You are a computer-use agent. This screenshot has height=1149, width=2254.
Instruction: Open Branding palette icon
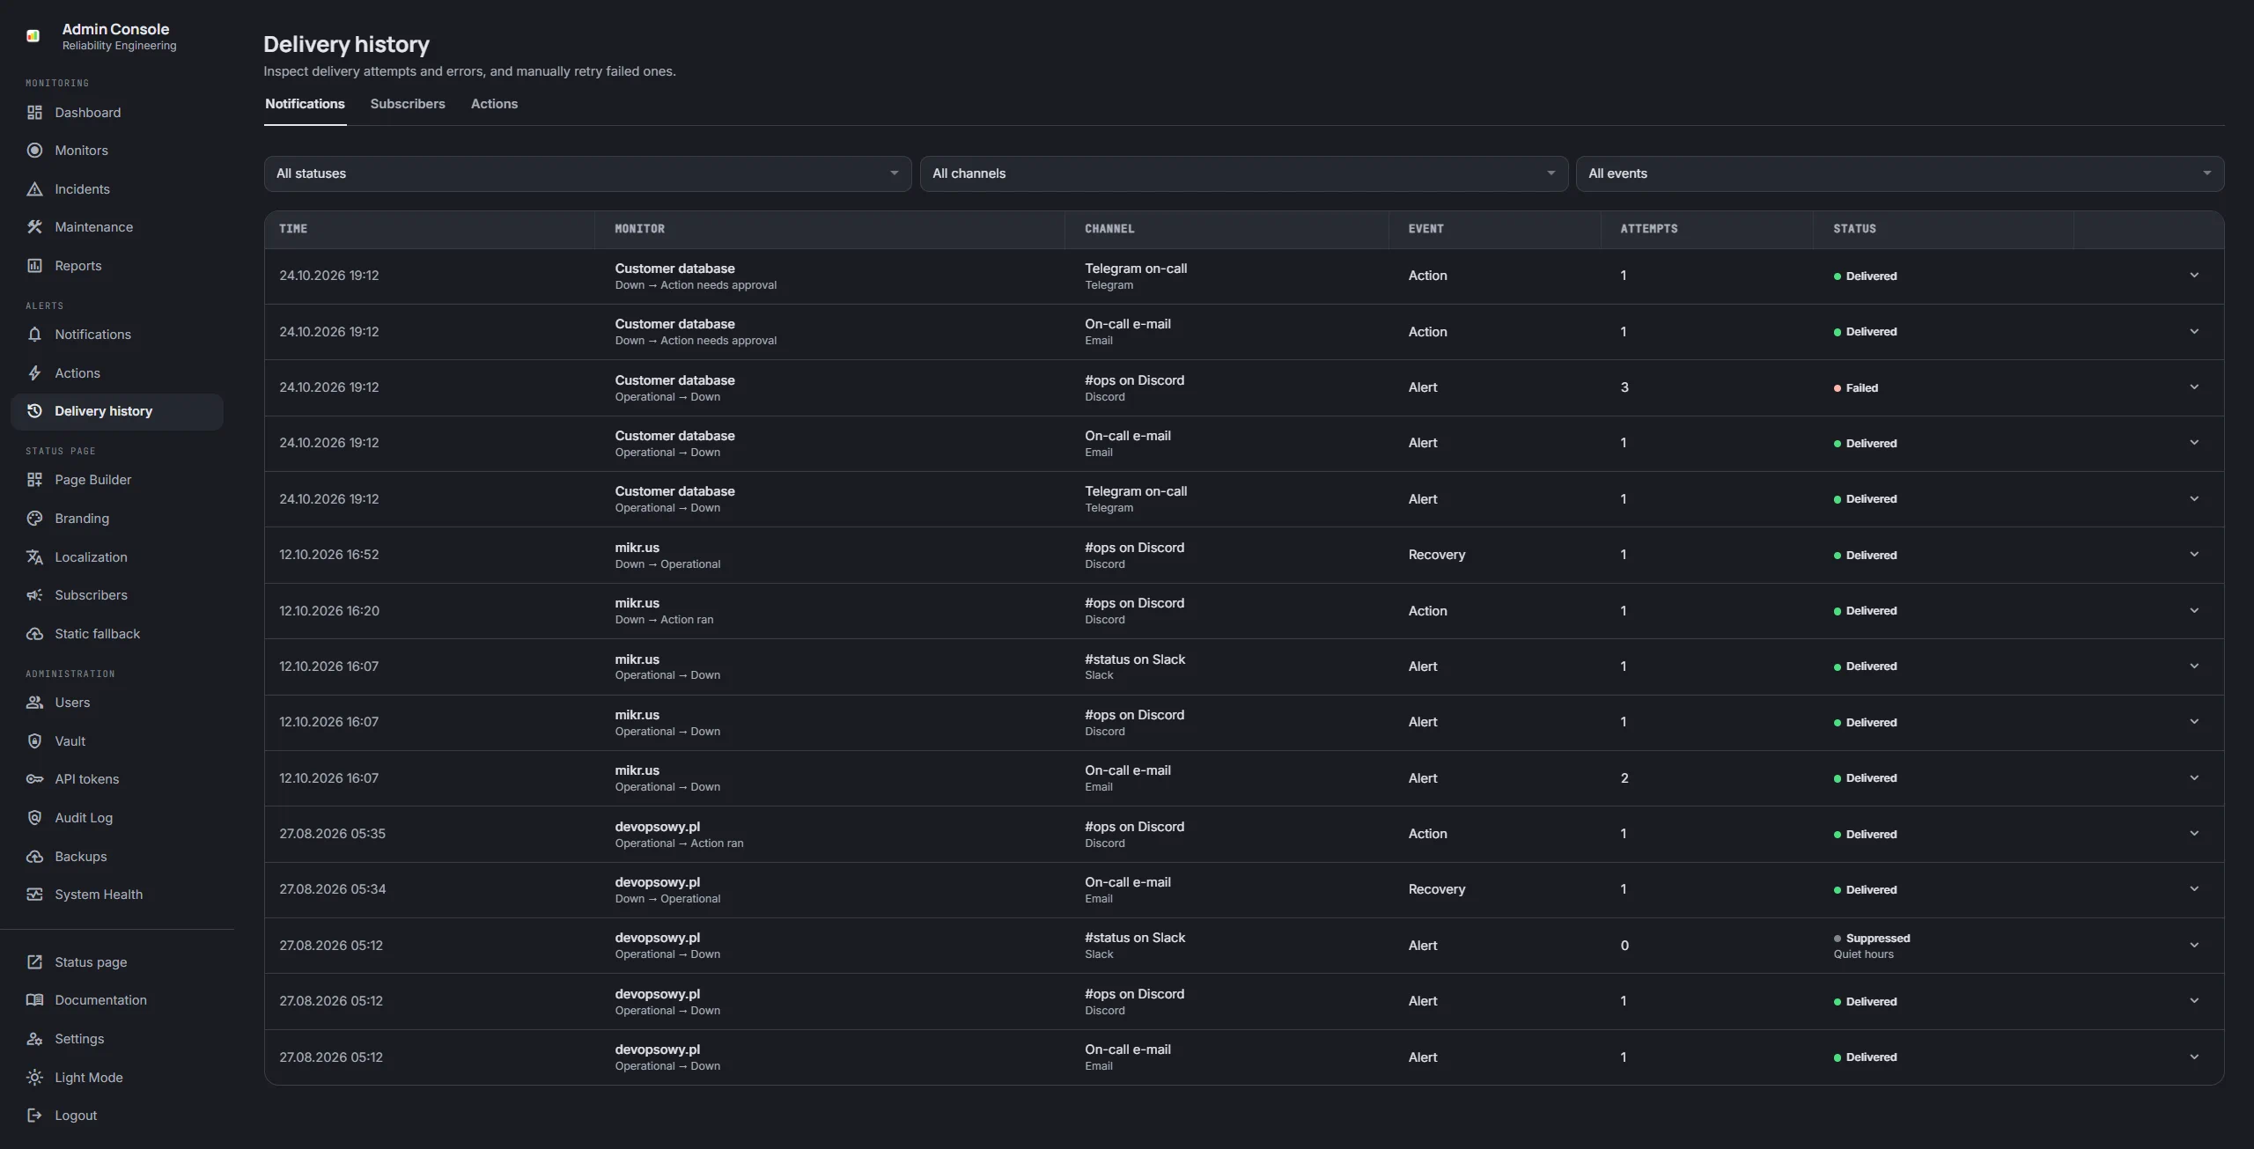[x=34, y=519]
